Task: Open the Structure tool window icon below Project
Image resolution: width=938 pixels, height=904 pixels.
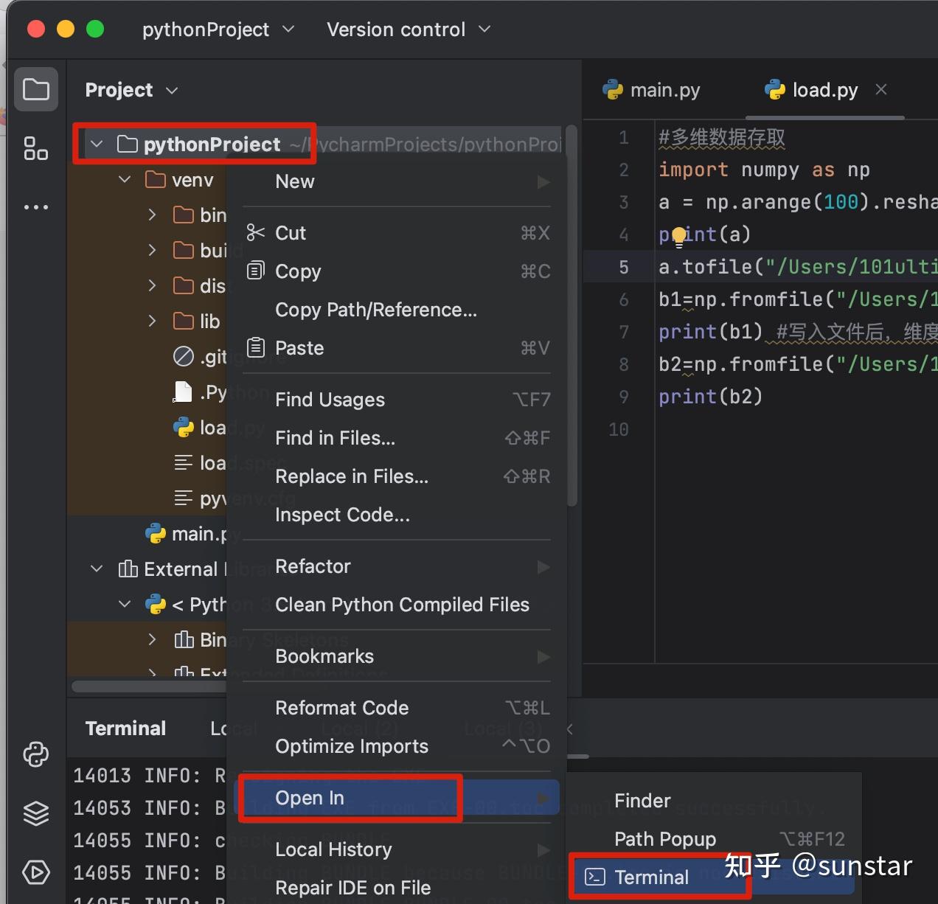Action: (35, 148)
